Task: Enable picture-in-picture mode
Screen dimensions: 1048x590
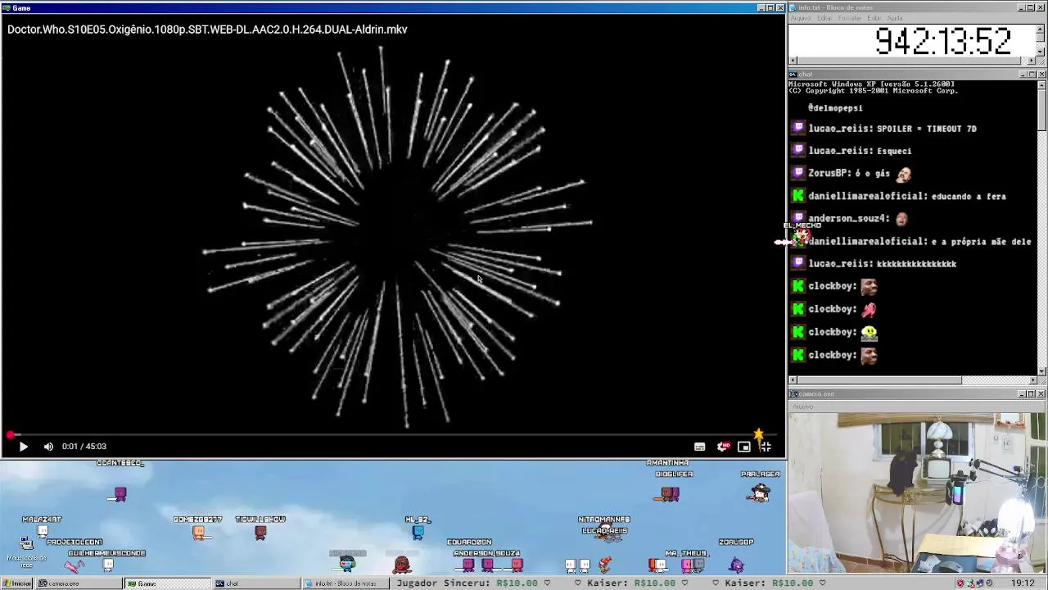Action: click(x=743, y=447)
